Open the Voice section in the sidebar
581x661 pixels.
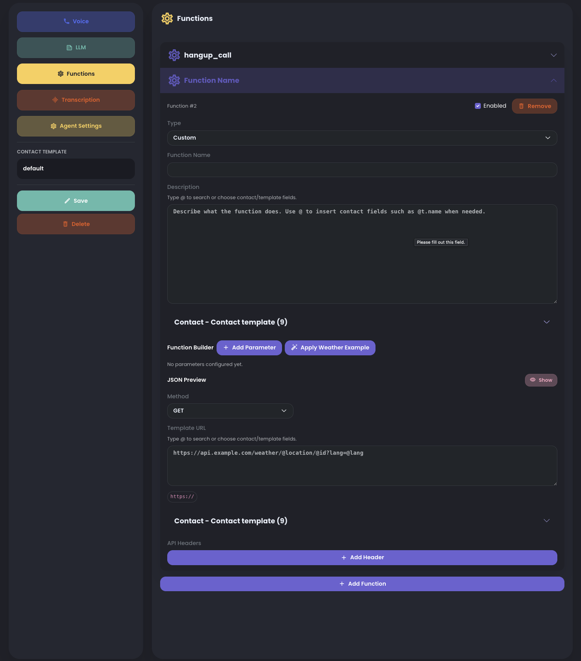point(76,22)
